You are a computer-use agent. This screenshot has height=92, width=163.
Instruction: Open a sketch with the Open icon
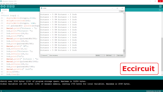[10, 6]
